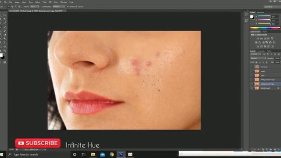
Task: Choose Intersect with Selection mode
Action: point(19,7)
